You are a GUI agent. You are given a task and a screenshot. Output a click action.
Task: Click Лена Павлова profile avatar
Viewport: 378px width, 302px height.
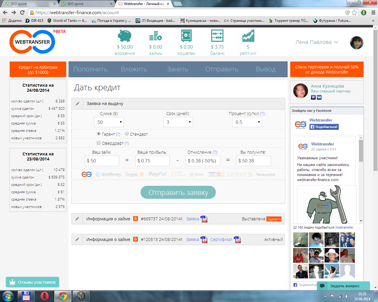click(x=356, y=43)
